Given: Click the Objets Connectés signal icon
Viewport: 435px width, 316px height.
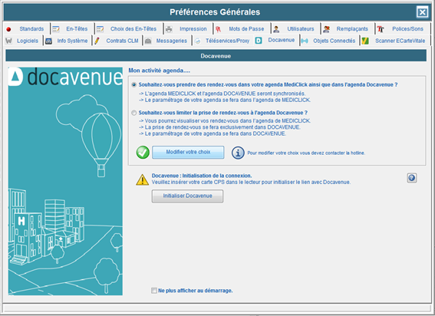Looking at the screenshot, I should pos(305,41).
